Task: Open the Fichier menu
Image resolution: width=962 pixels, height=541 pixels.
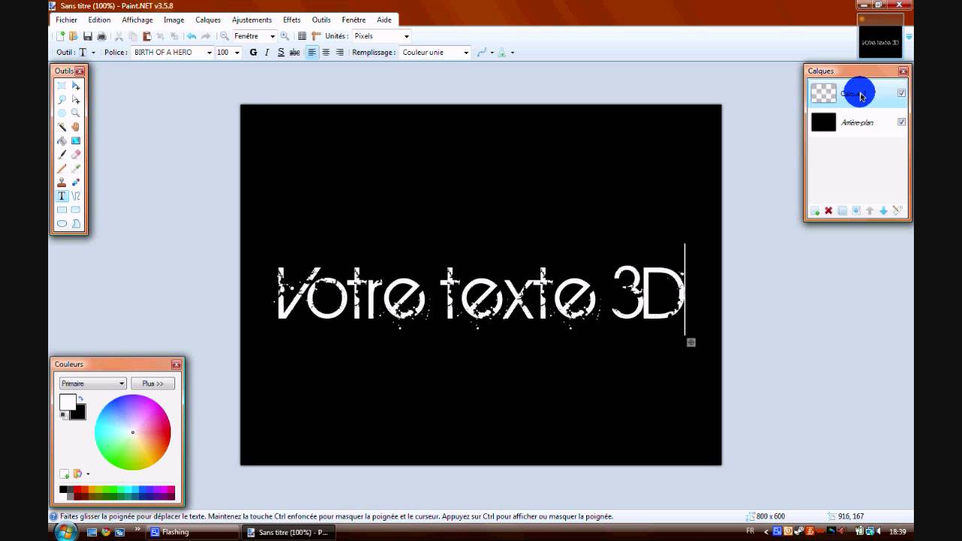Action: (66, 20)
